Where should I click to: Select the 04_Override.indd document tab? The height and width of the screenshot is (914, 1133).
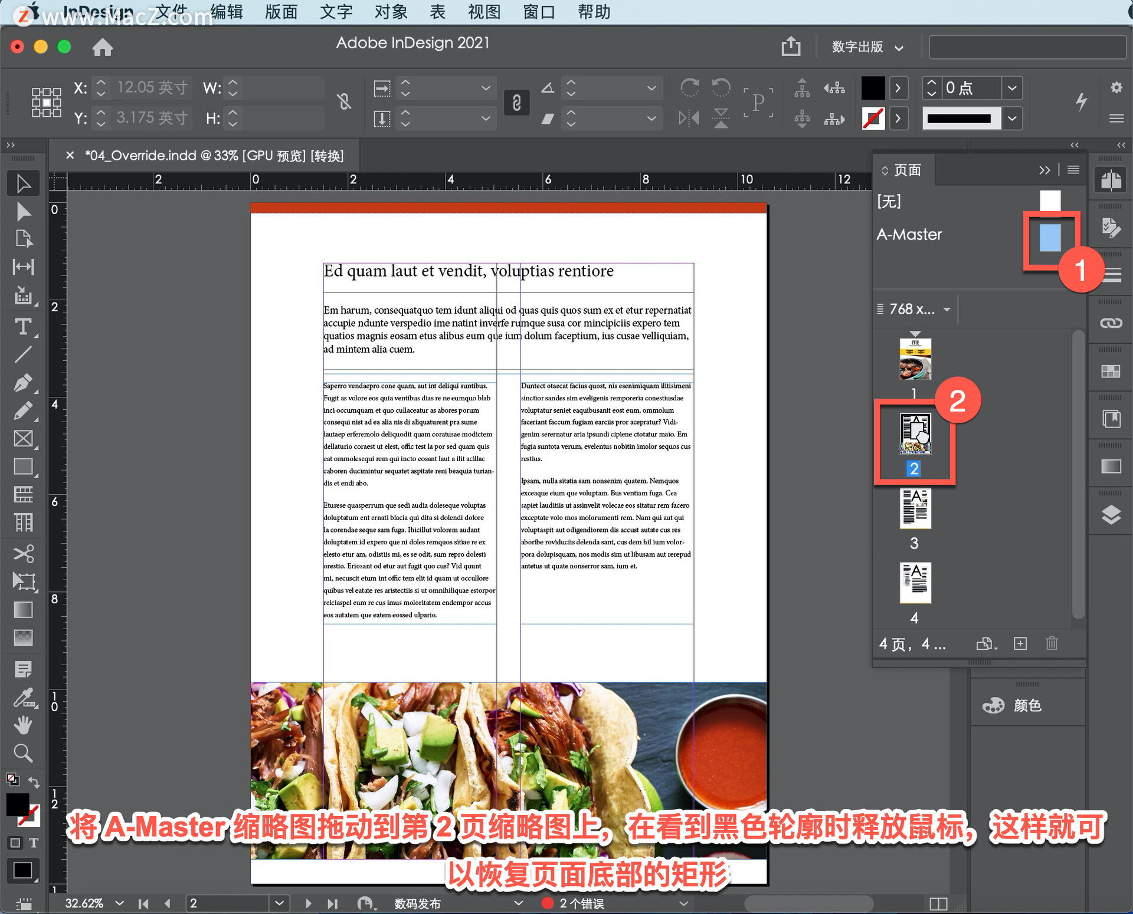coord(214,156)
